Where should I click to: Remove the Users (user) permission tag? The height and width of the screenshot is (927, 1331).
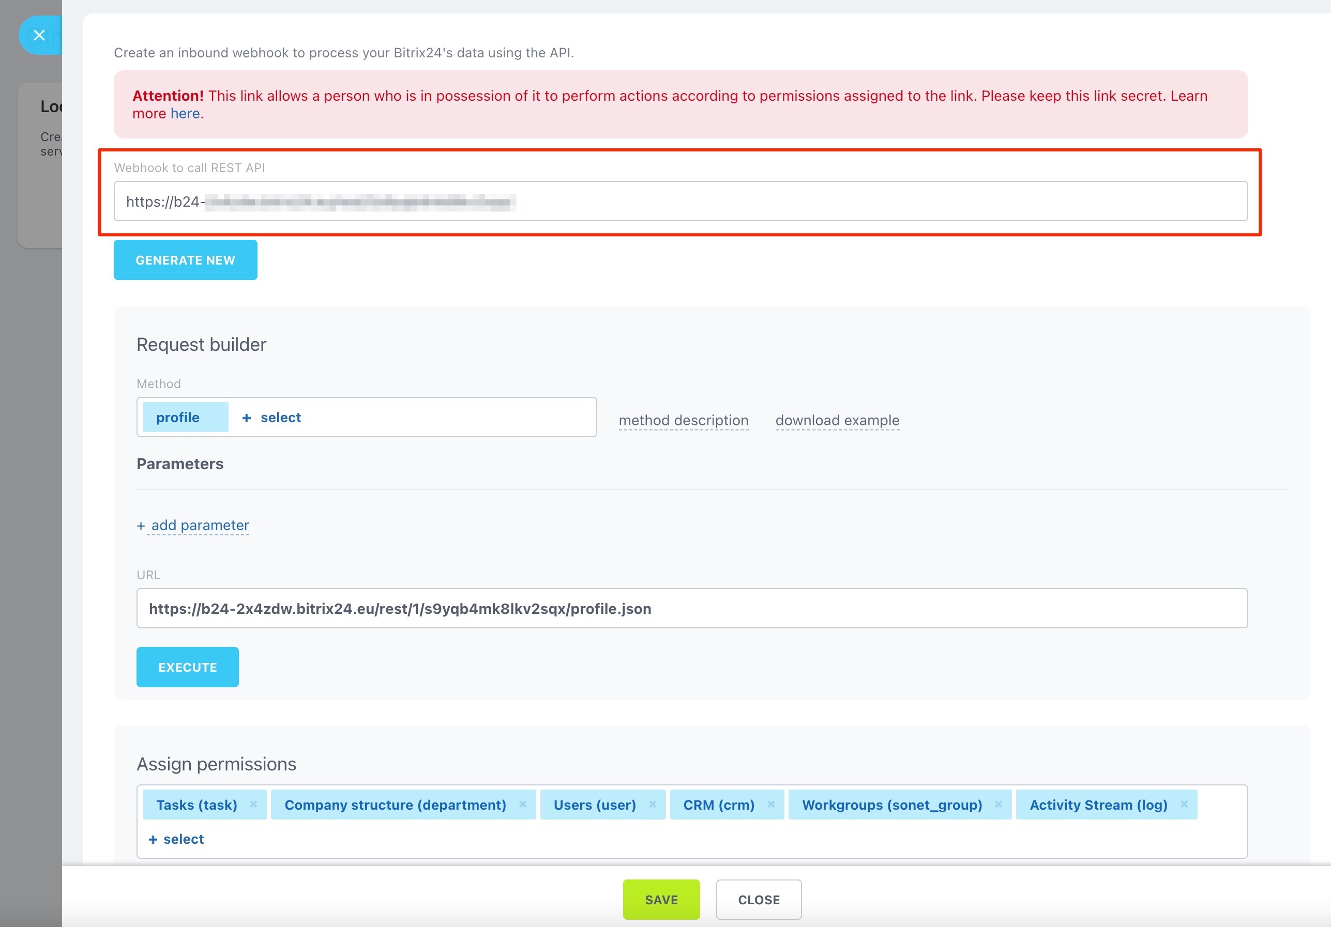pyautogui.click(x=652, y=804)
